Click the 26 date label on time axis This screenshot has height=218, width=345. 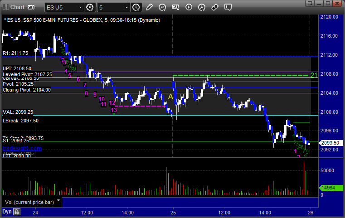[x=311, y=213]
